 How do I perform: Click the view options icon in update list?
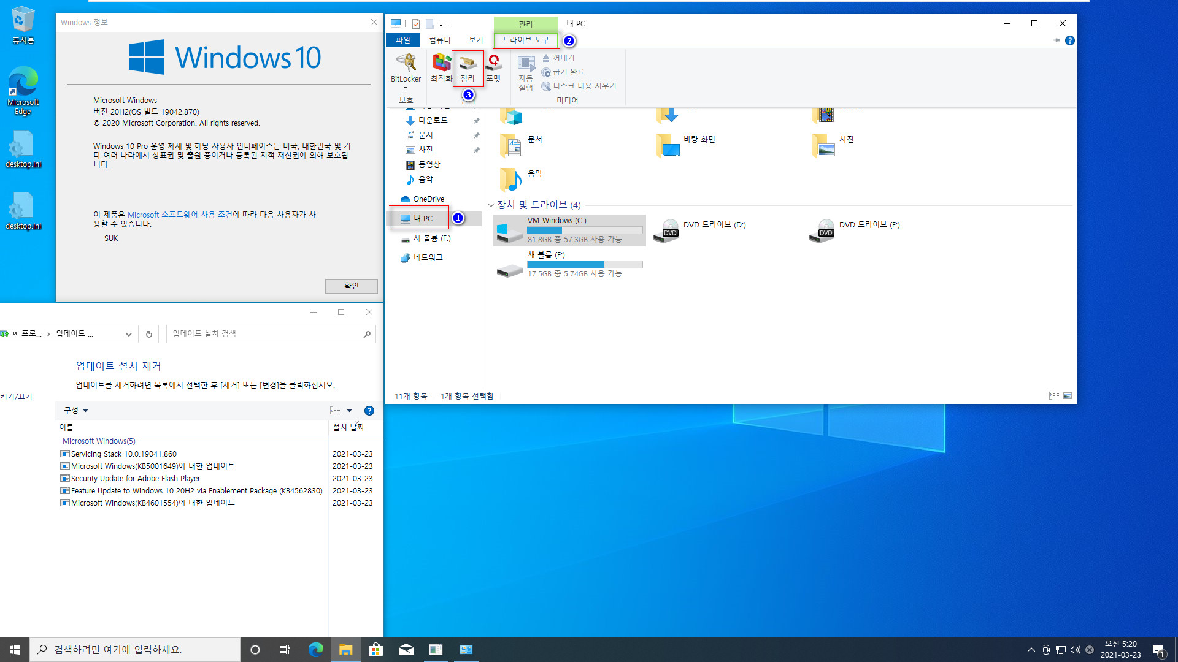point(335,411)
